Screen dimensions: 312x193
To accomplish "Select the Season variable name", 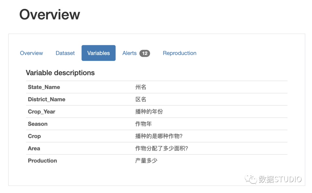I will pos(38,124).
